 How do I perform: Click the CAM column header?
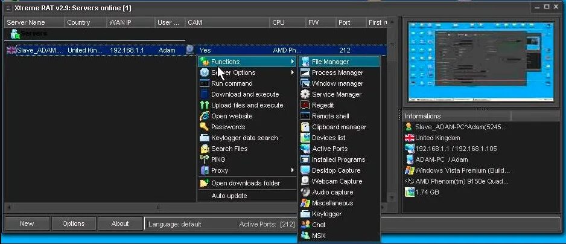pos(227,22)
